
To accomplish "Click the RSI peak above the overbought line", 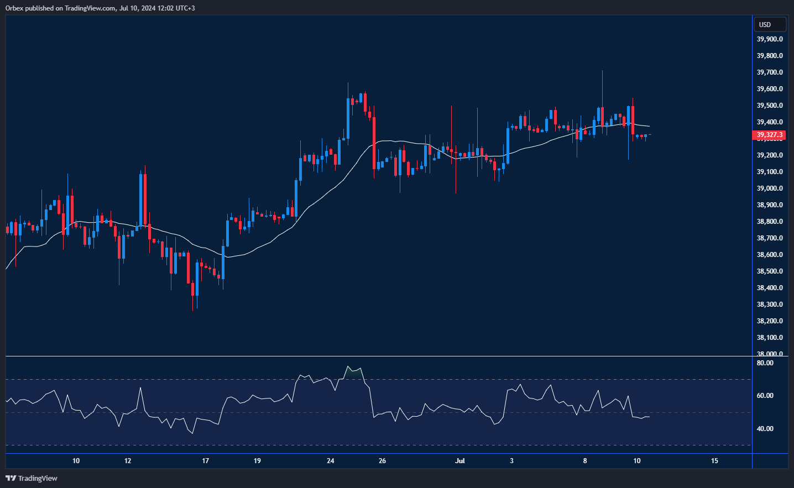I will 348,368.
